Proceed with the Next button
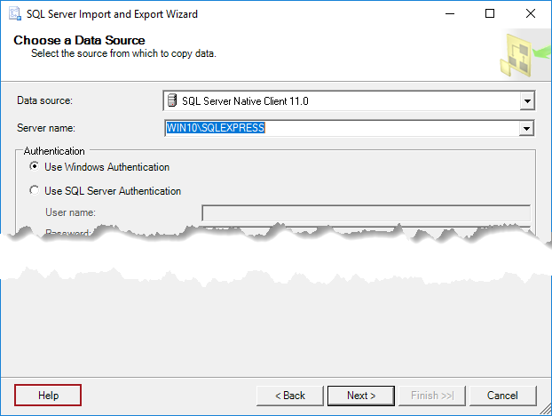This screenshot has height=416, width=552. pyautogui.click(x=361, y=396)
